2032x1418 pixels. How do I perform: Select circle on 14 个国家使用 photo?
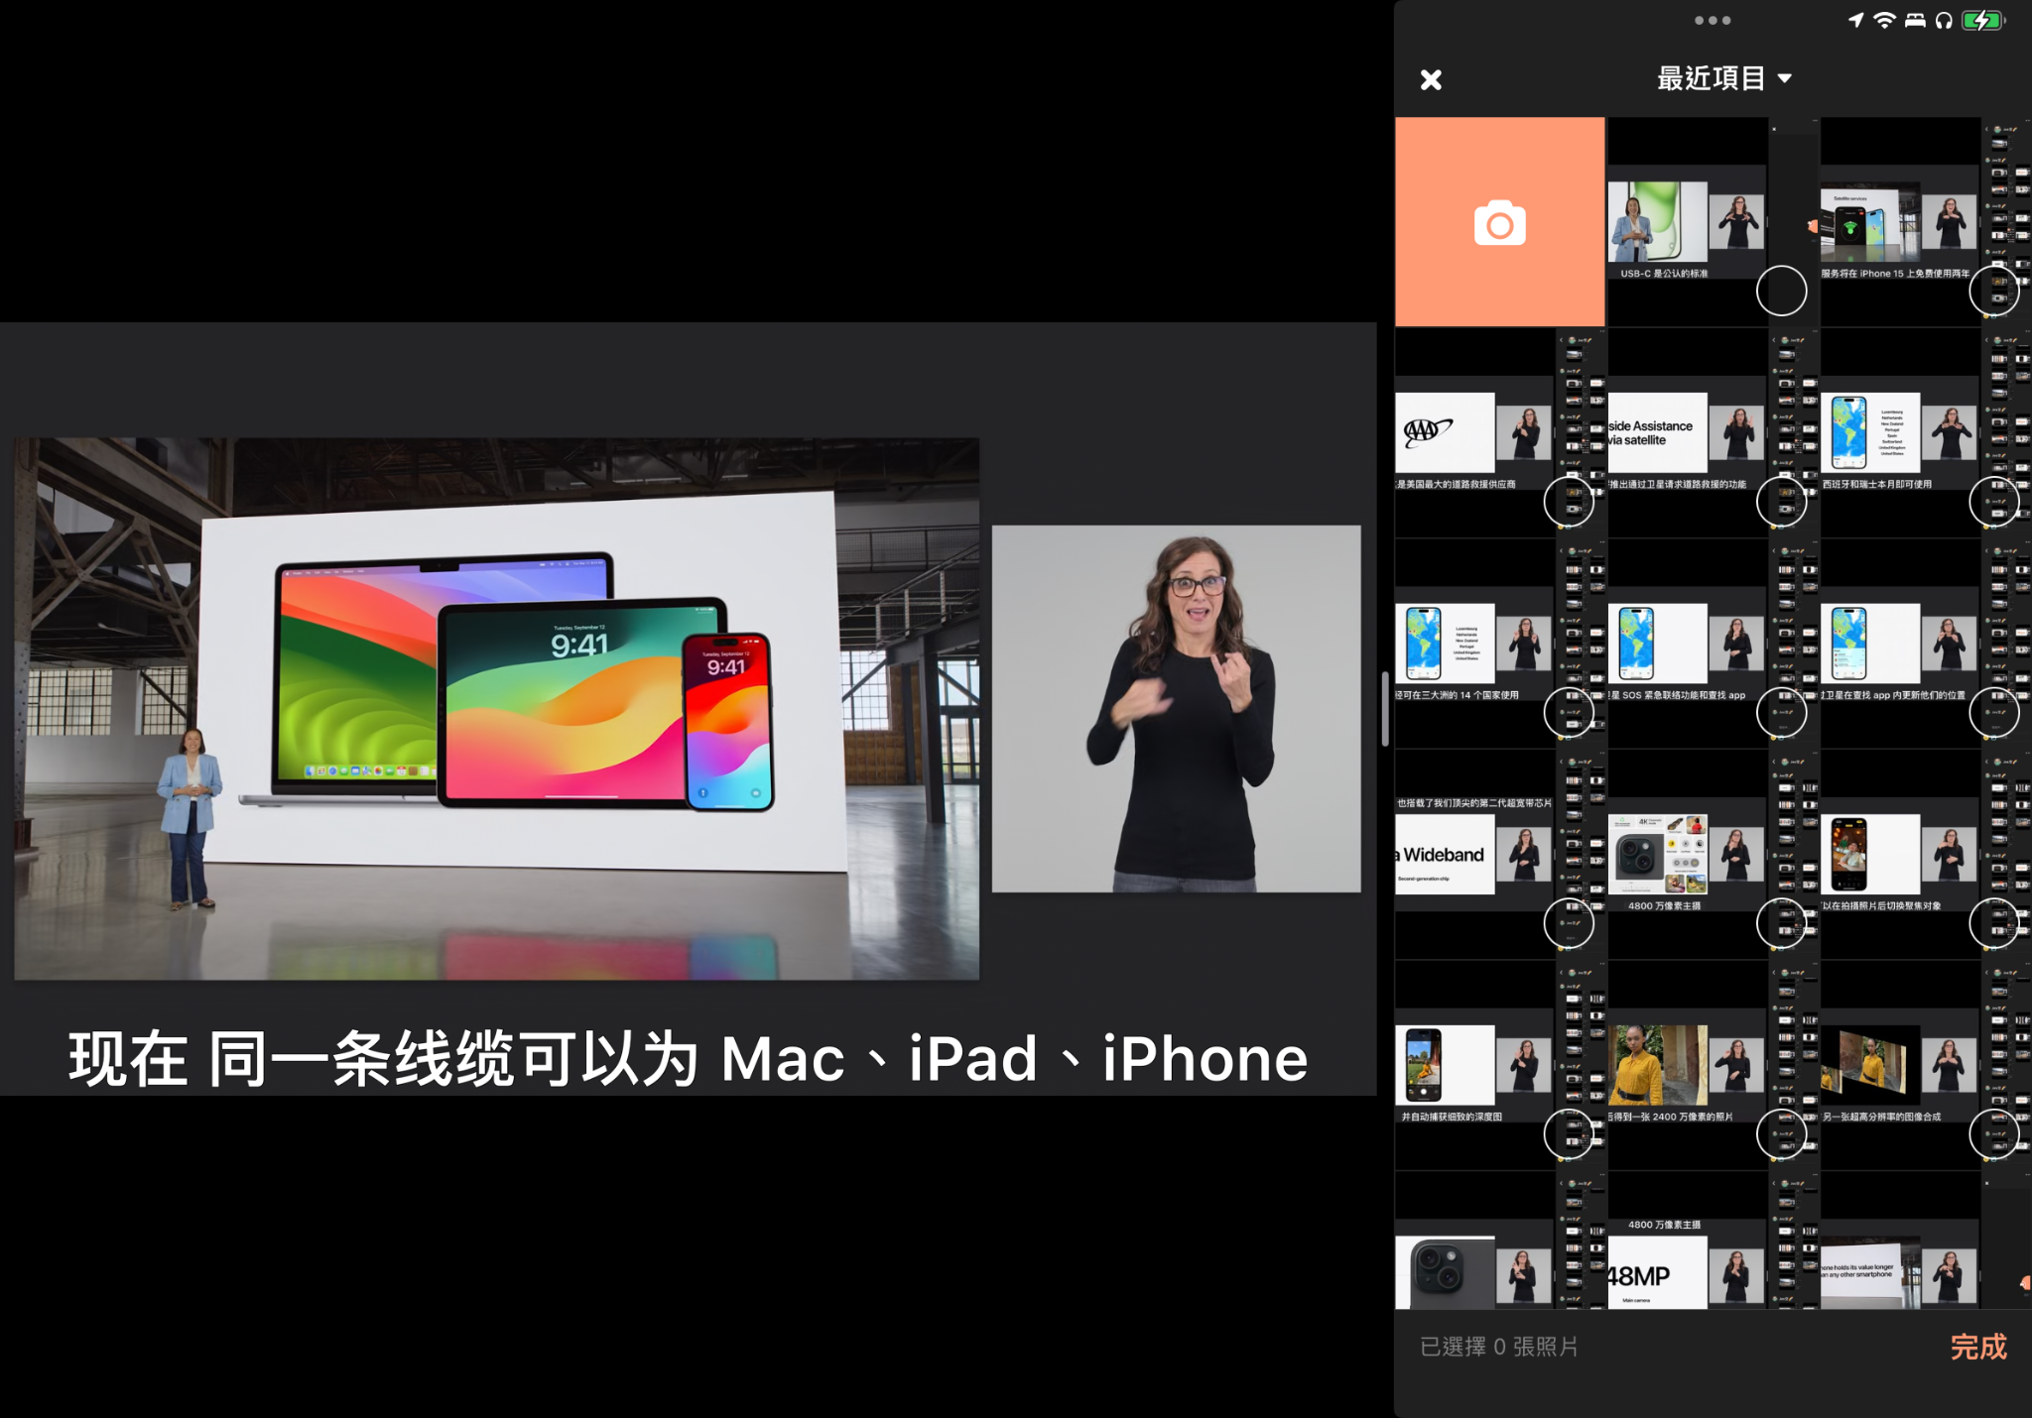click(x=1569, y=712)
